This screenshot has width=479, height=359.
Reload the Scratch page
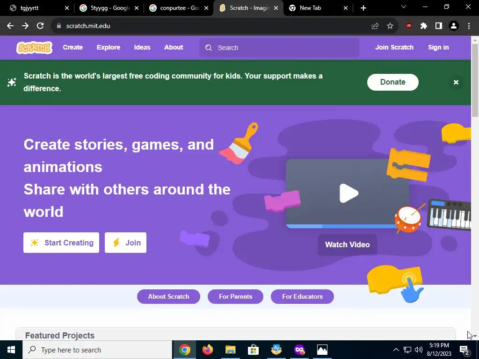click(x=40, y=26)
